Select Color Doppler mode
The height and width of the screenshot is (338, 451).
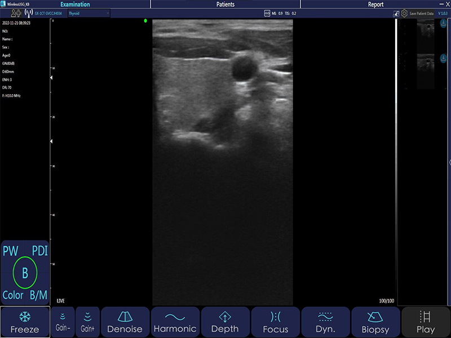12,295
